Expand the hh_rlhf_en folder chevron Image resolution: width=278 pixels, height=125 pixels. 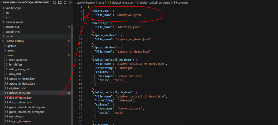[7, 65]
